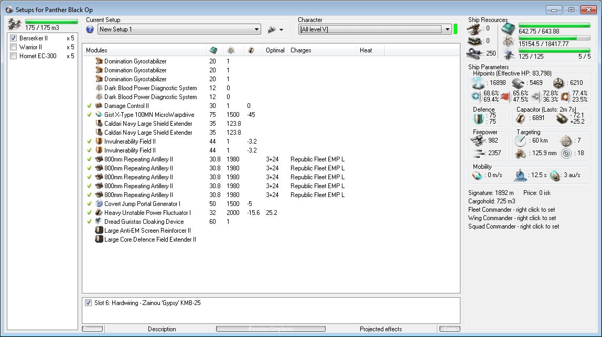This screenshot has width=602, height=337.
Task: Check the Hornet EC-300 drone checkbox
Action: point(14,56)
